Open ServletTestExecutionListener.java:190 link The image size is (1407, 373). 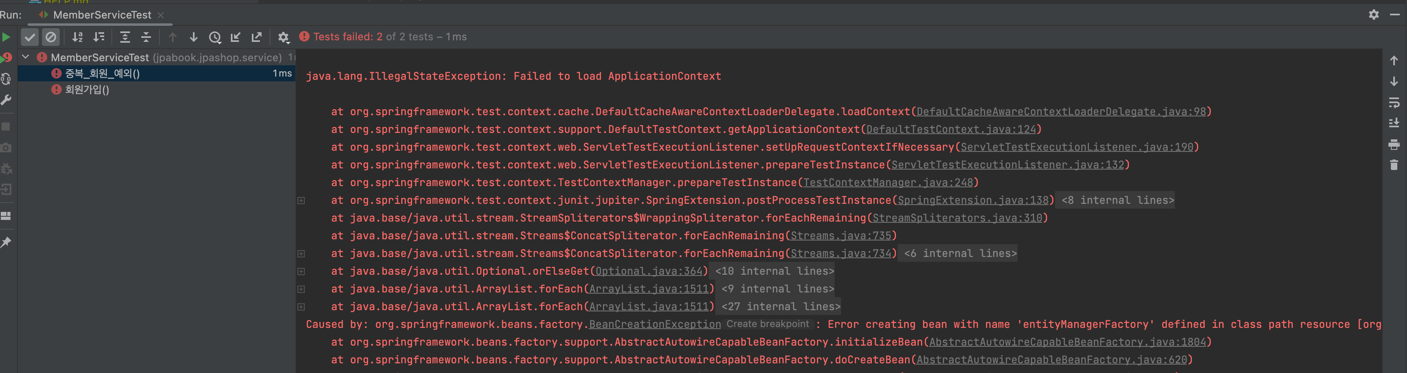point(1076,147)
